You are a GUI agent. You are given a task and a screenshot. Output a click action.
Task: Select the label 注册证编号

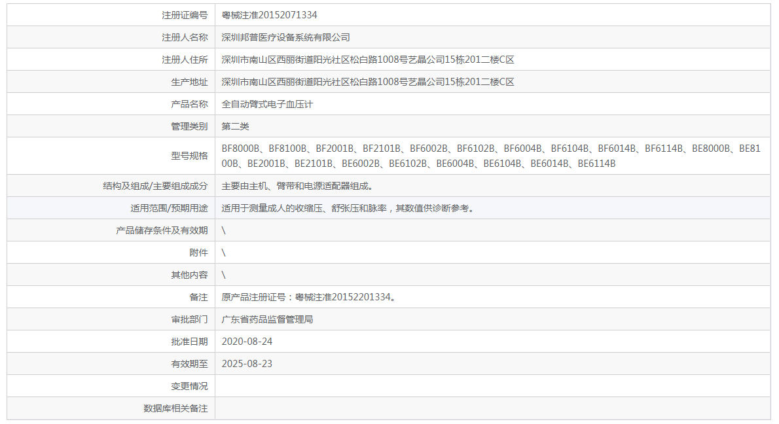click(185, 16)
